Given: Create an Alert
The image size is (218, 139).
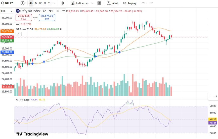Looking at the screenshot, I should click(x=112, y=3).
